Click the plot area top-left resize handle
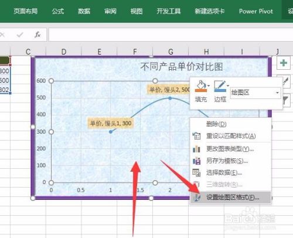The height and width of the screenshot is (238, 293). (51, 81)
